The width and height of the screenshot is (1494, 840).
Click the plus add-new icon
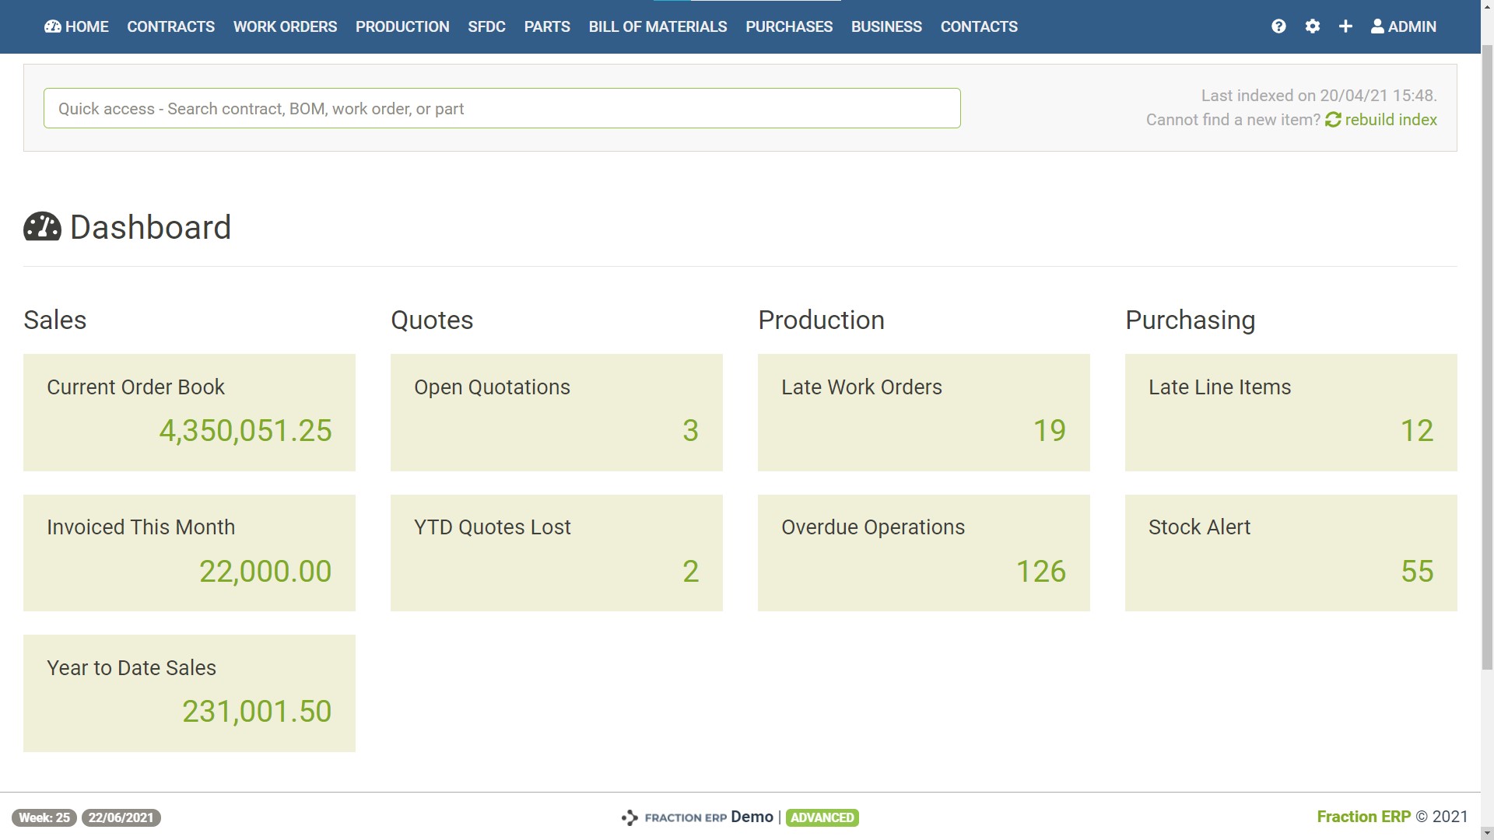[x=1345, y=26]
